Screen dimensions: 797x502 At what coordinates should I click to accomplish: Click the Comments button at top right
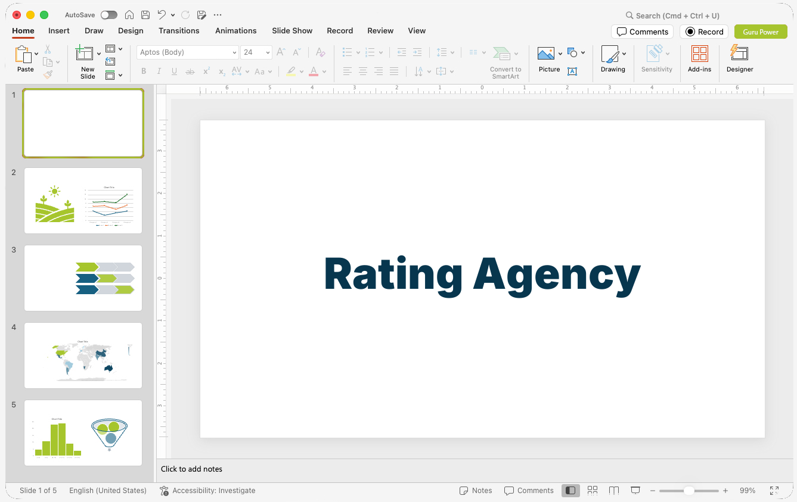coord(643,32)
